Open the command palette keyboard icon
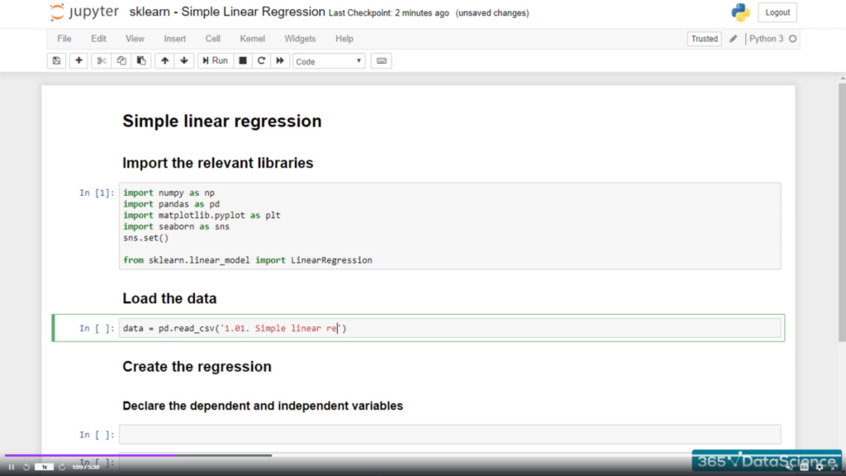Screen dimensions: 846x476 pos(382,61)
